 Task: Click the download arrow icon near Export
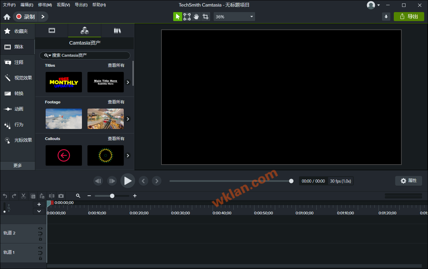[386, 17]
